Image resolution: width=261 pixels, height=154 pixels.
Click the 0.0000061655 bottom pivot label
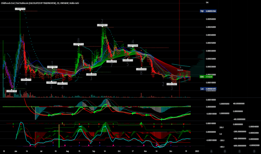click(12, 91)
